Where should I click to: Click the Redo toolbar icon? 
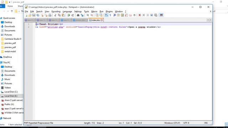(73, 15)
